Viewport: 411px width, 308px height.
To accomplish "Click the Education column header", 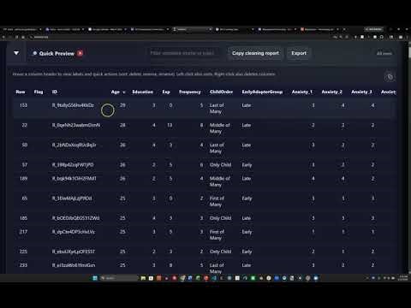I will [143, 92].
